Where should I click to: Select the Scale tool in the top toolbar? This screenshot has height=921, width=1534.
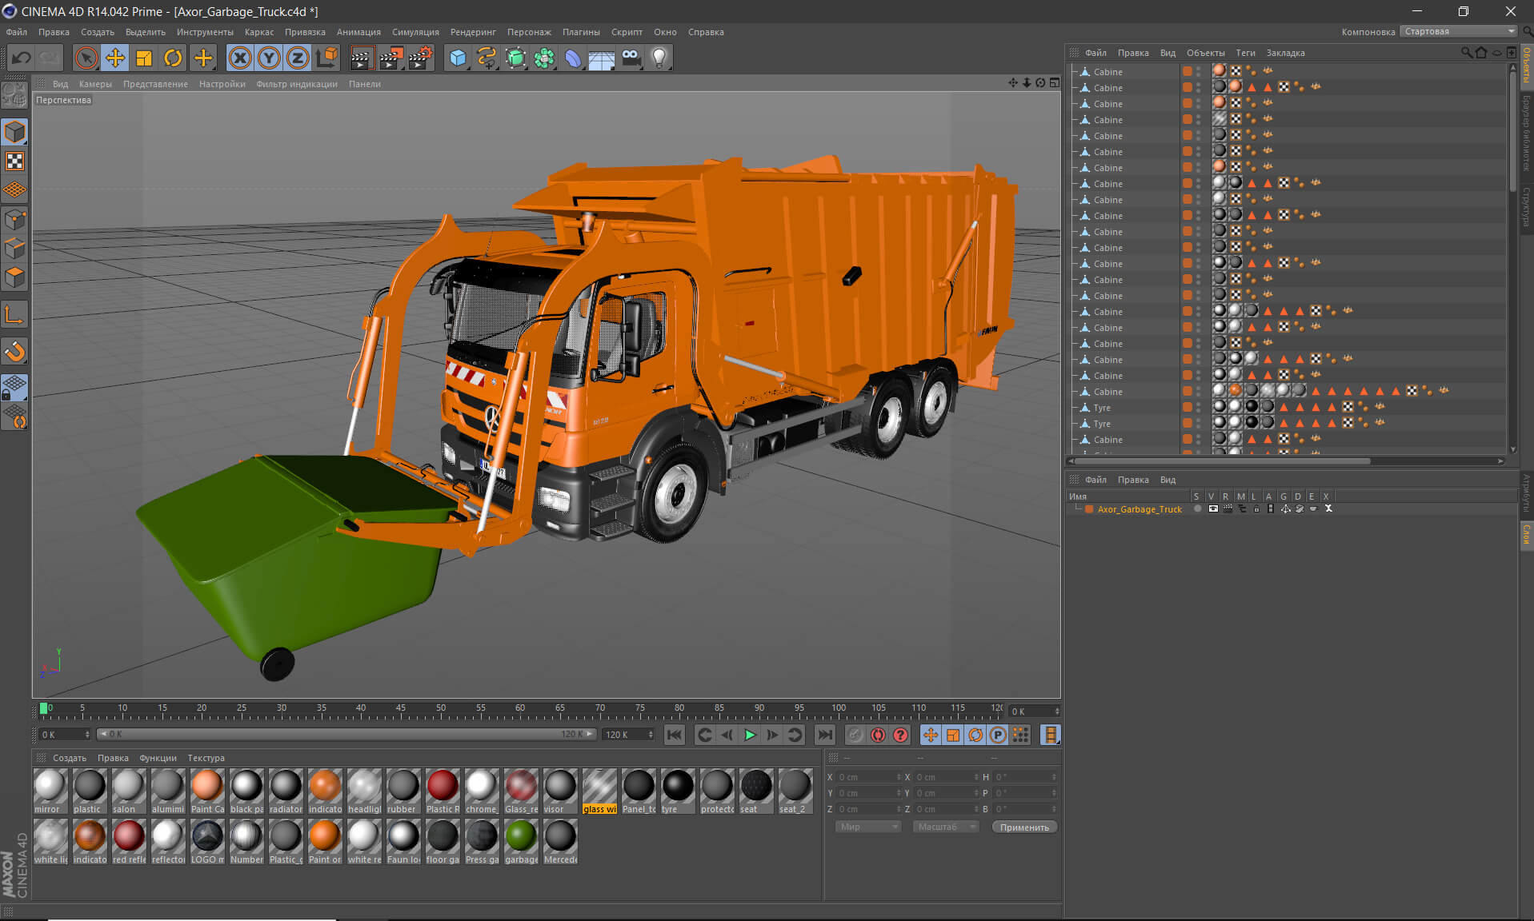click(x=144, y=58)
